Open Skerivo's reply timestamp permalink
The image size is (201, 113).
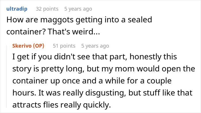coord(95,46)
